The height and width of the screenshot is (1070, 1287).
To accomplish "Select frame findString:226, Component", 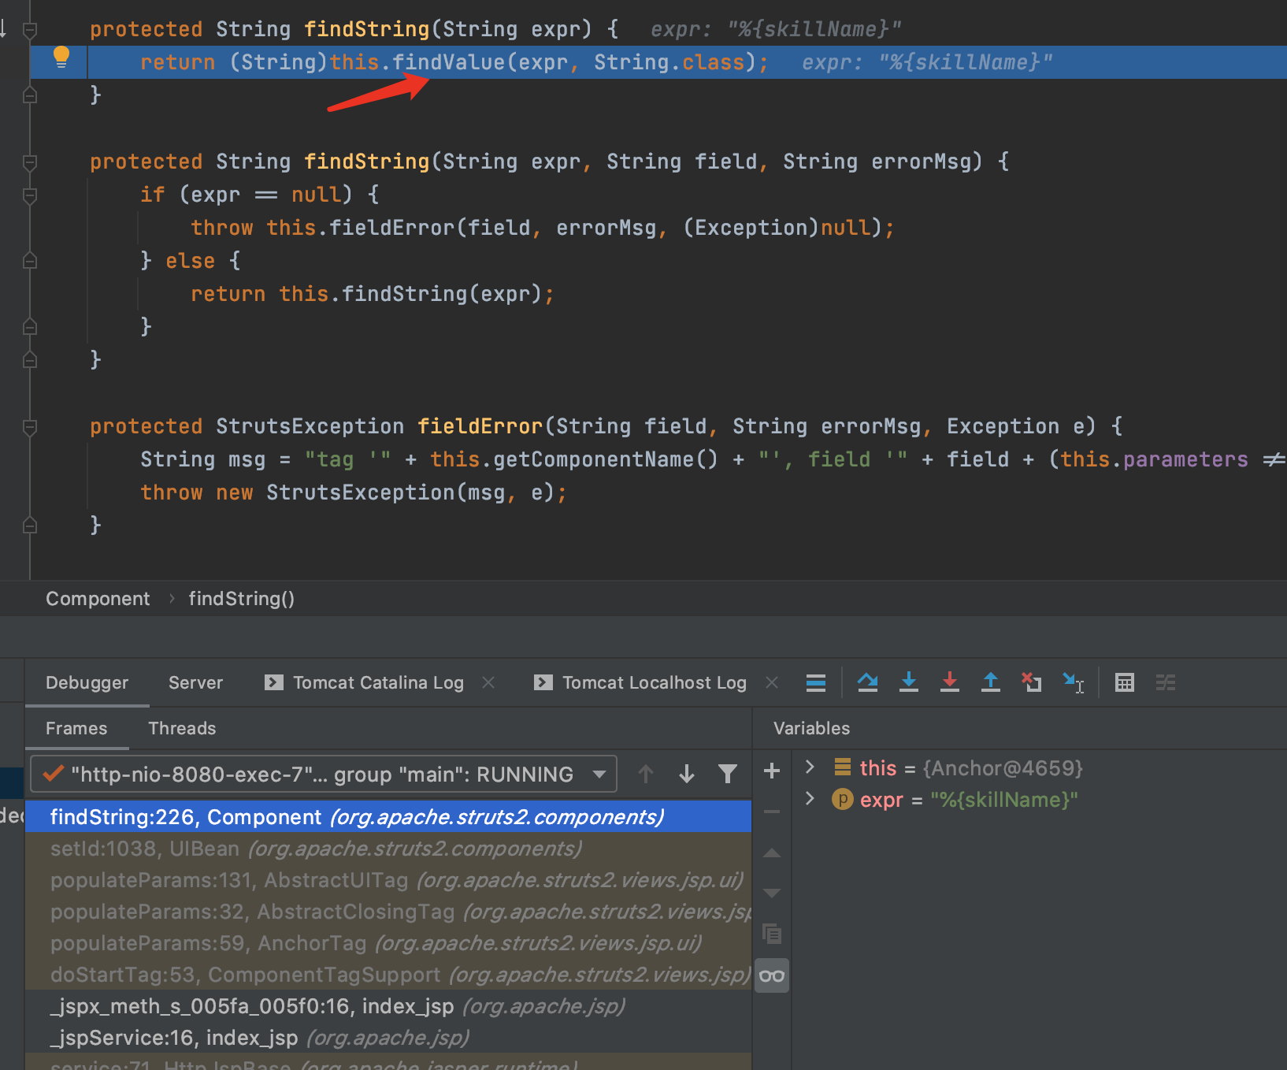I will [388, 817].
